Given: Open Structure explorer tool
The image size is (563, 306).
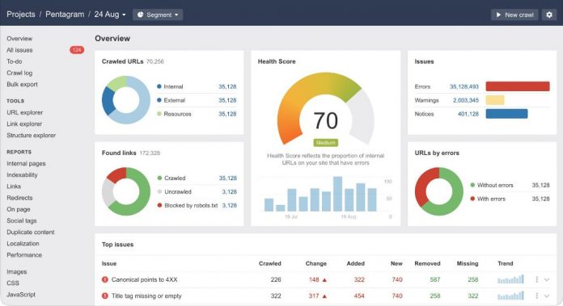Looking at the screenshot, I should click(32, 136).
